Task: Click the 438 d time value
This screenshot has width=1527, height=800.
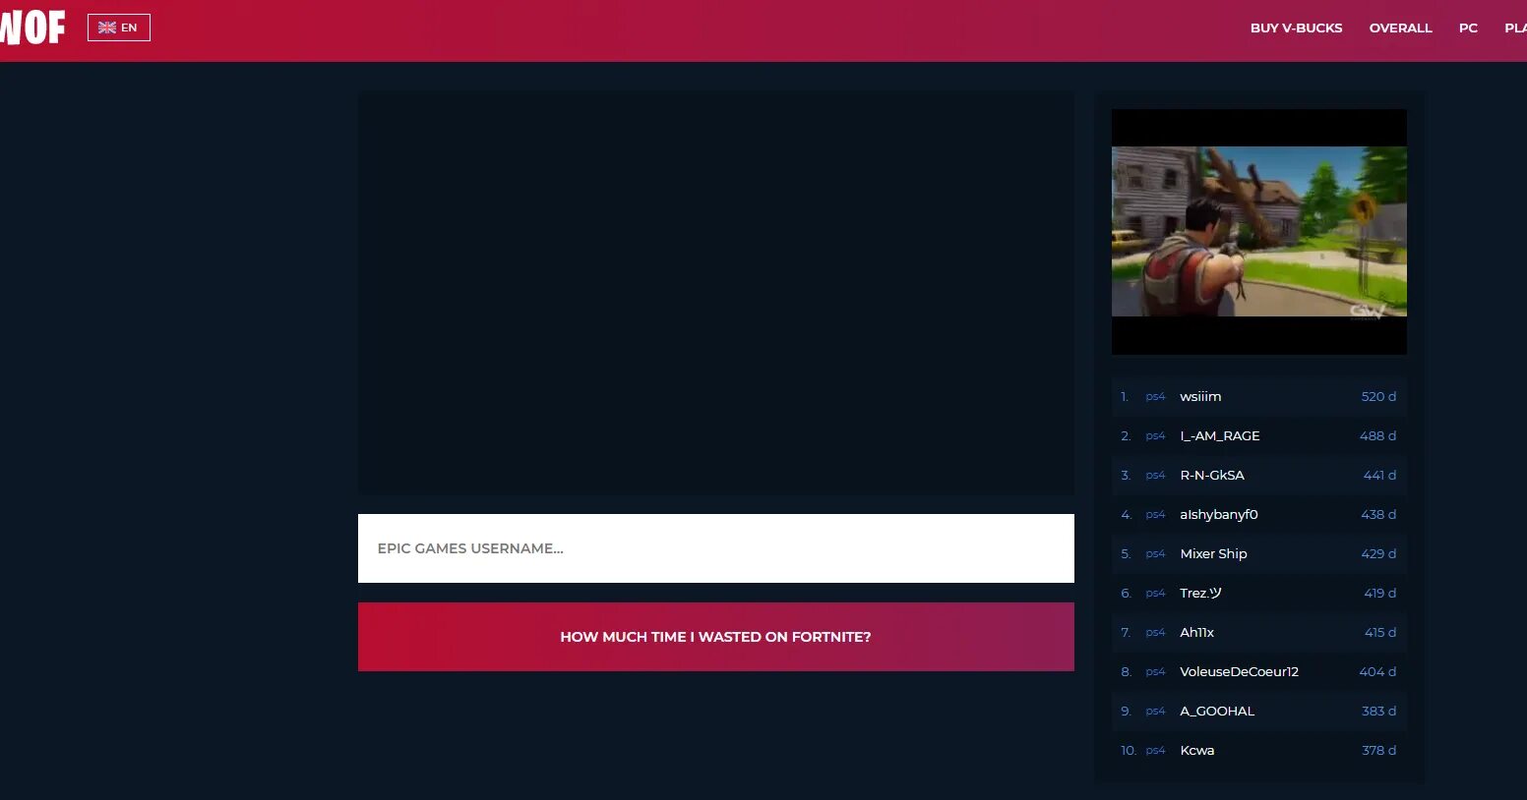Action: point(1378,515)
